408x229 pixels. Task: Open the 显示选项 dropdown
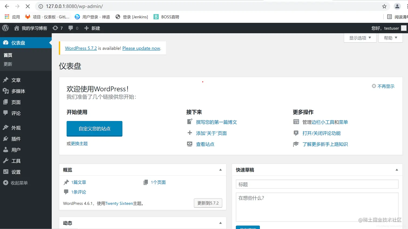click(360, 38)
